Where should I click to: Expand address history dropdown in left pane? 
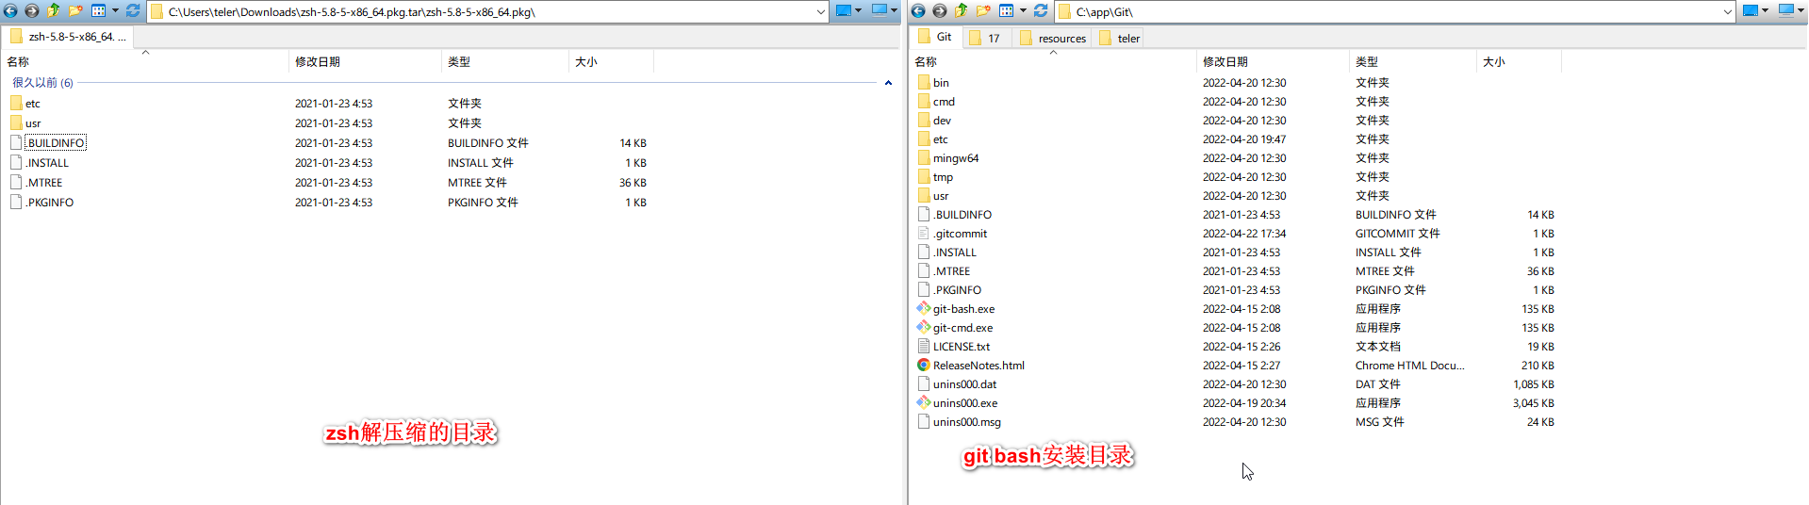[x=821, y=12]
